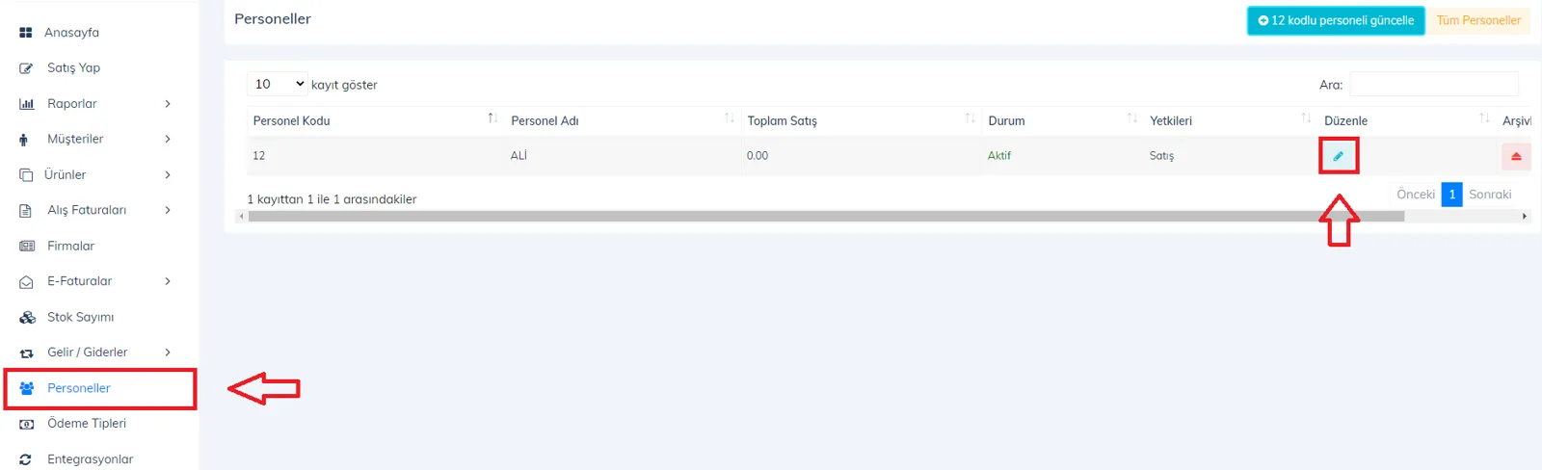This screenshot has height=470, width=1542.
Task: Select page 1 in pagination
Action: tap(1452, 195)
